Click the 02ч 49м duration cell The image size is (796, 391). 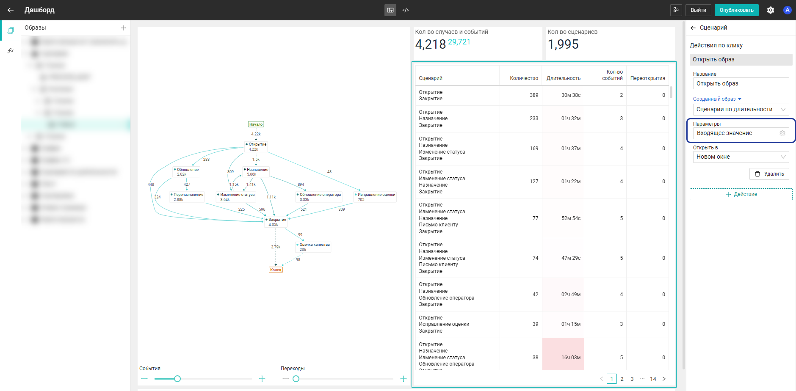point(563,295)
